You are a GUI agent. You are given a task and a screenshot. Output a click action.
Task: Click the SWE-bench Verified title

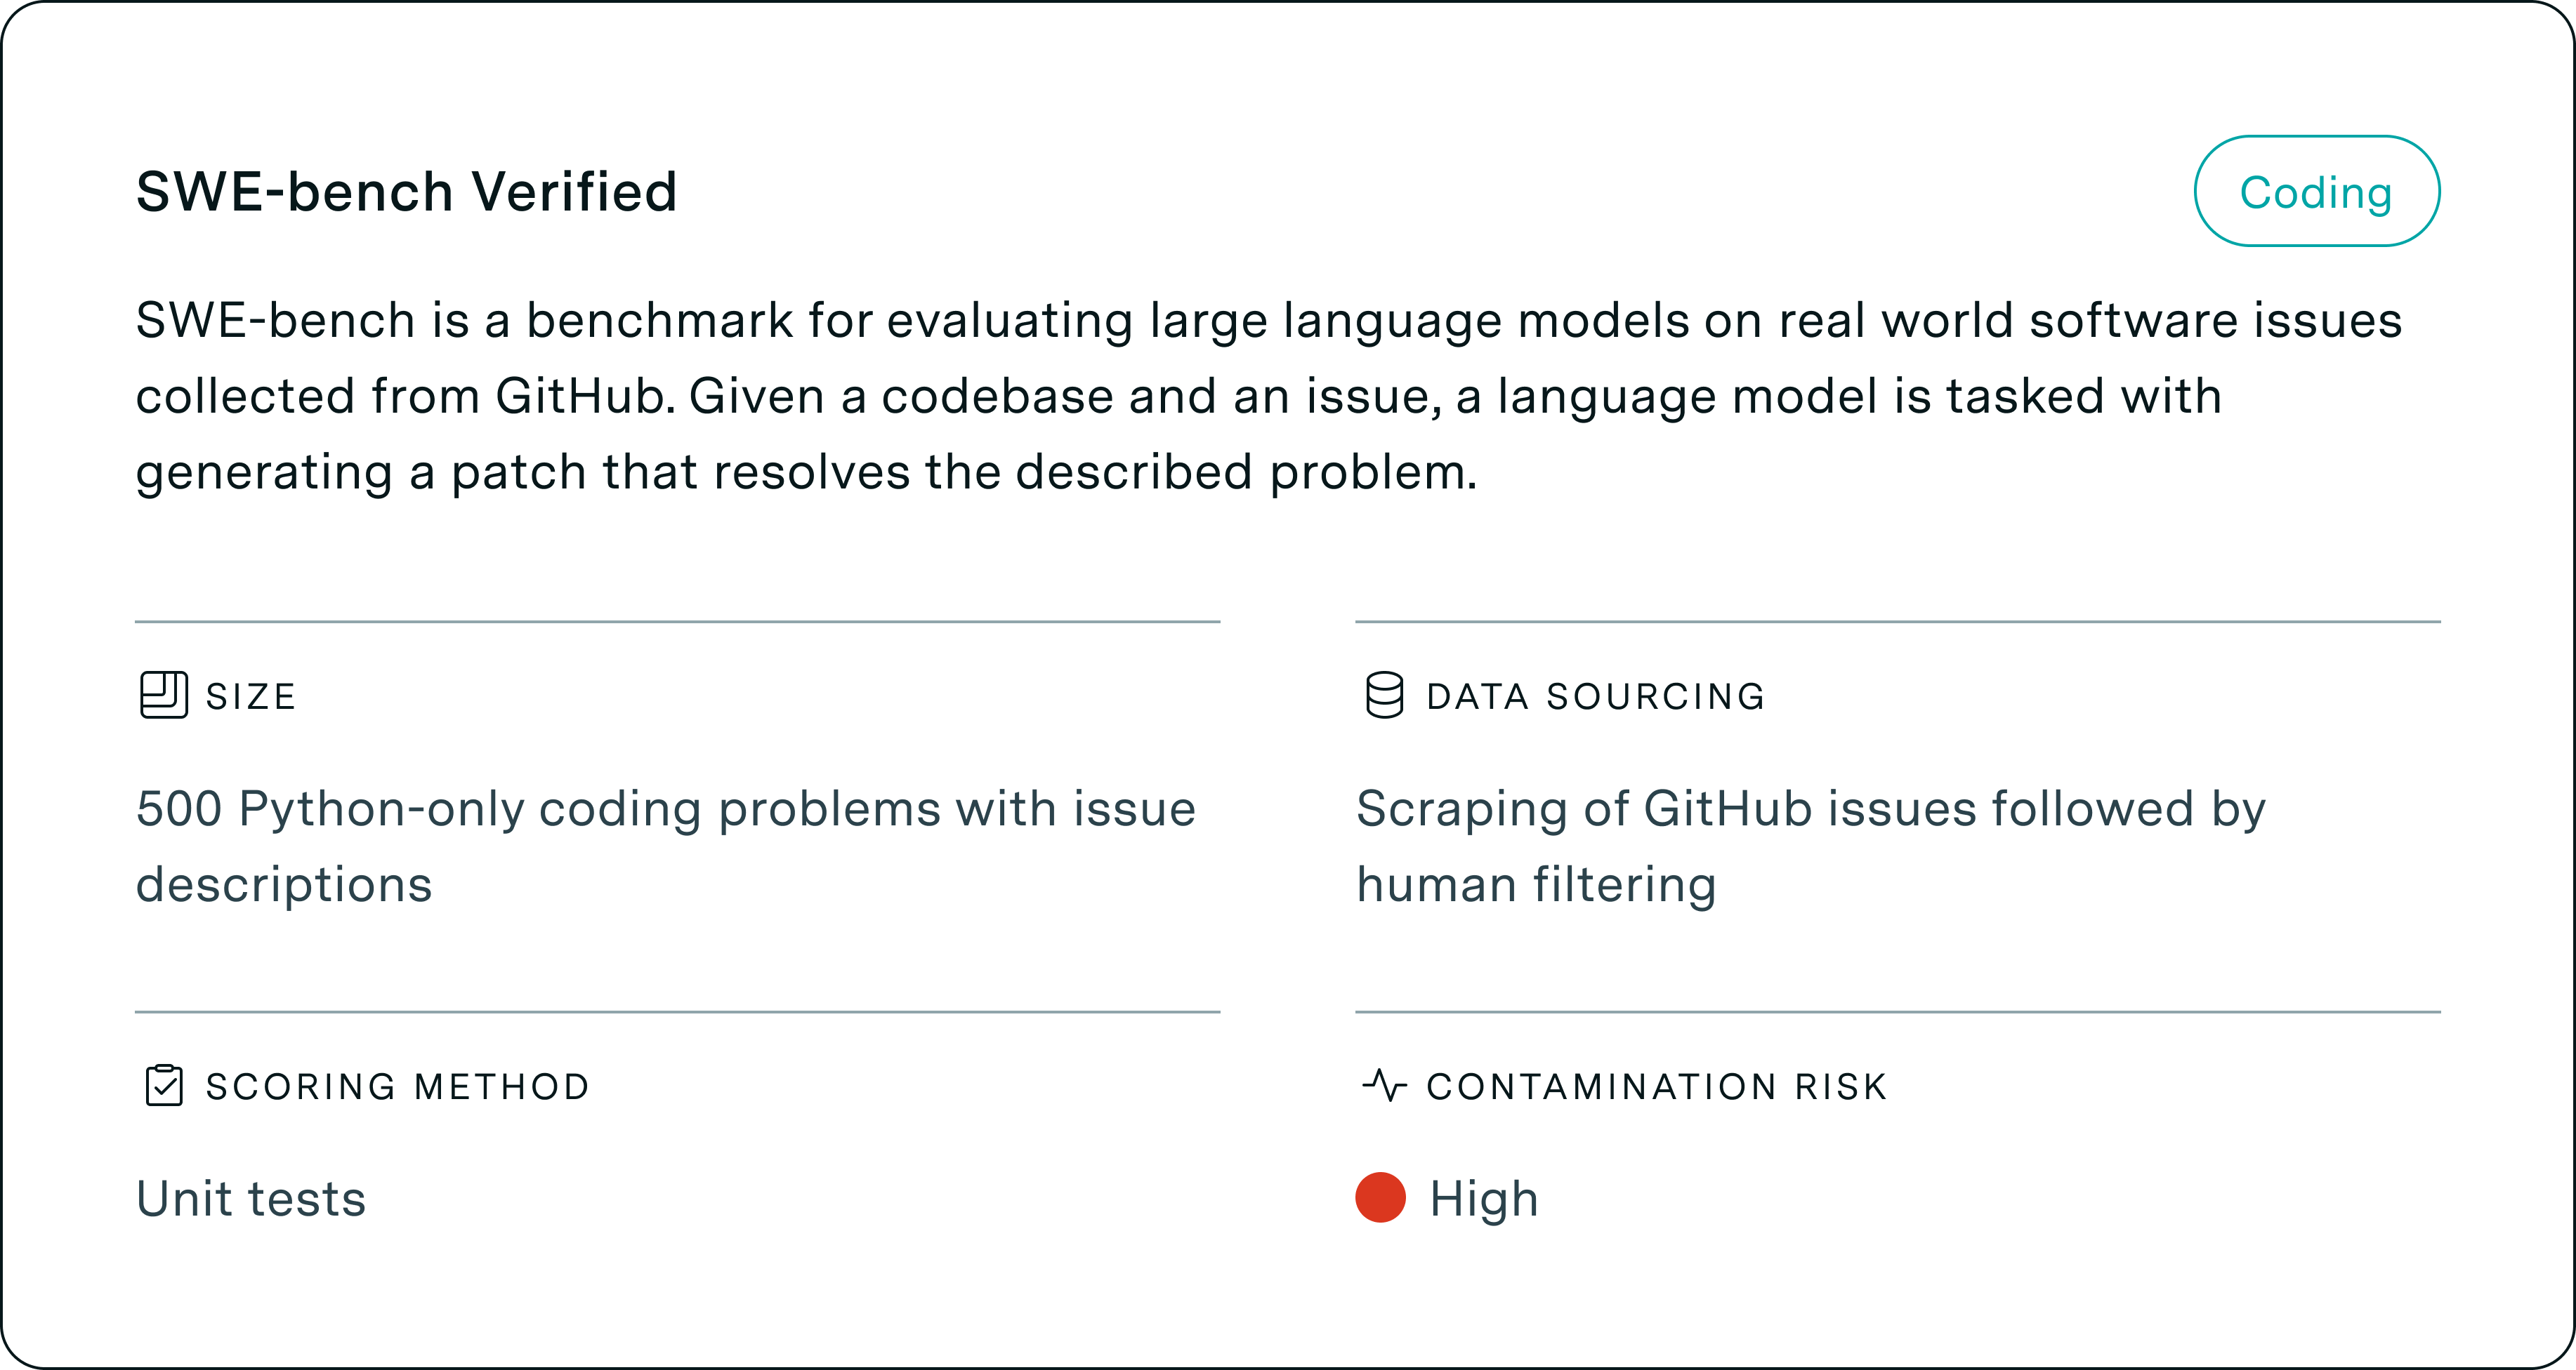(406, 192)
